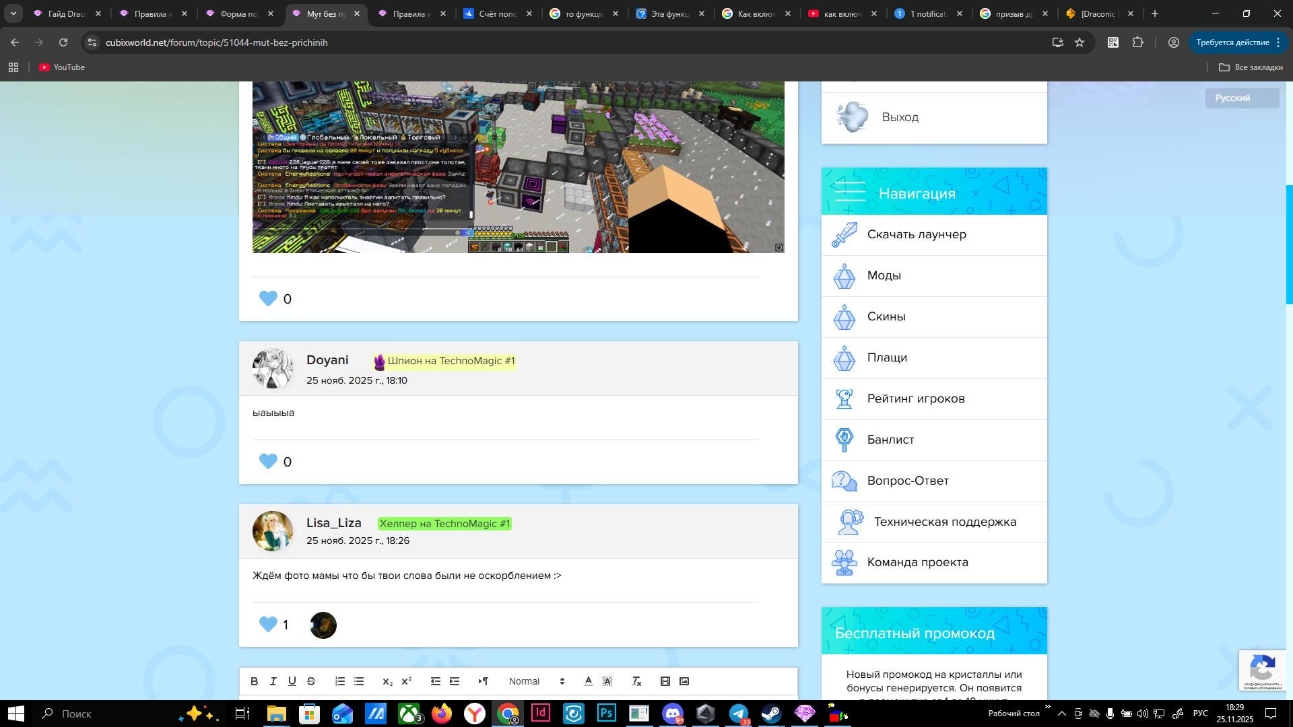Click the superscript icon in the editor

click(407, 681)
